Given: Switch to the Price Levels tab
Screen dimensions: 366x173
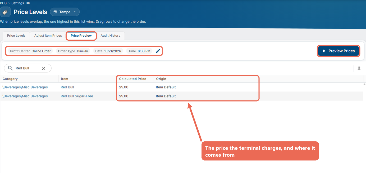Looking at the screenshot, I should [x=16, y=36].
